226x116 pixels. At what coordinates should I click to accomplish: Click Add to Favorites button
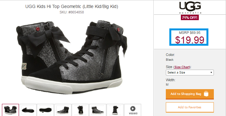[190, 107]
